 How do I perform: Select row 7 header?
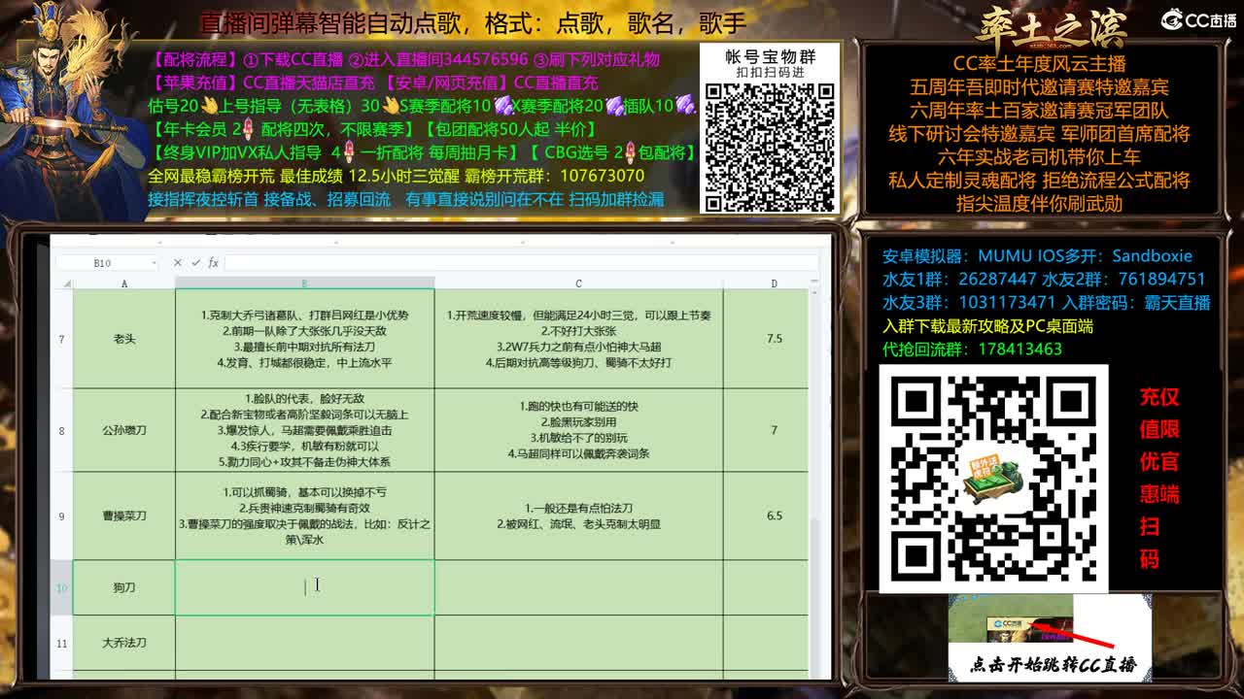pyautogui.click(x=63, y=339)
